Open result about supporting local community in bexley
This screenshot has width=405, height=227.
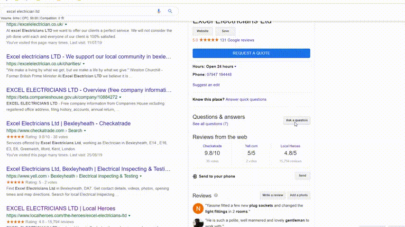89,56
